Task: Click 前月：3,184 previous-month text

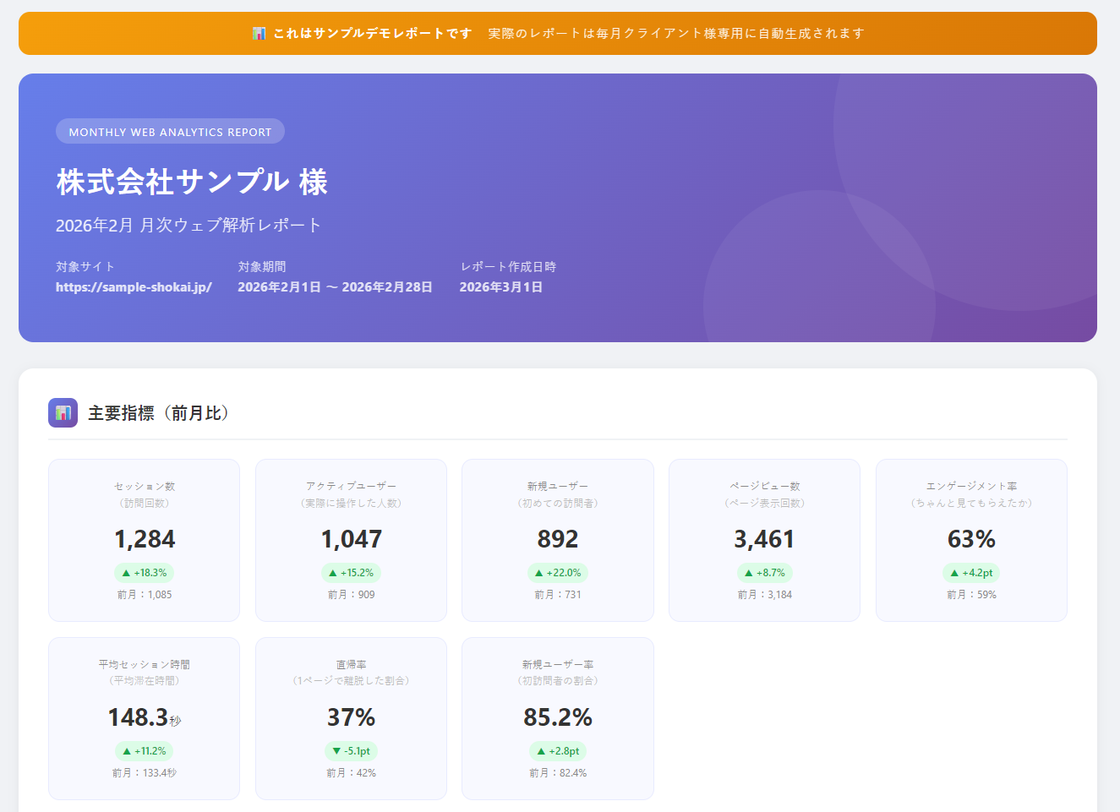Action: click(765, 595)
